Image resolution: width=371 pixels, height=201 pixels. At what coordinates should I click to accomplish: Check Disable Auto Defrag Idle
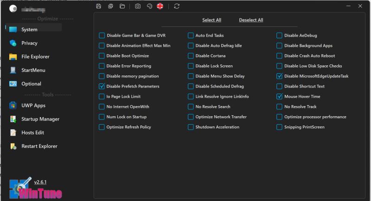[191, 45]
